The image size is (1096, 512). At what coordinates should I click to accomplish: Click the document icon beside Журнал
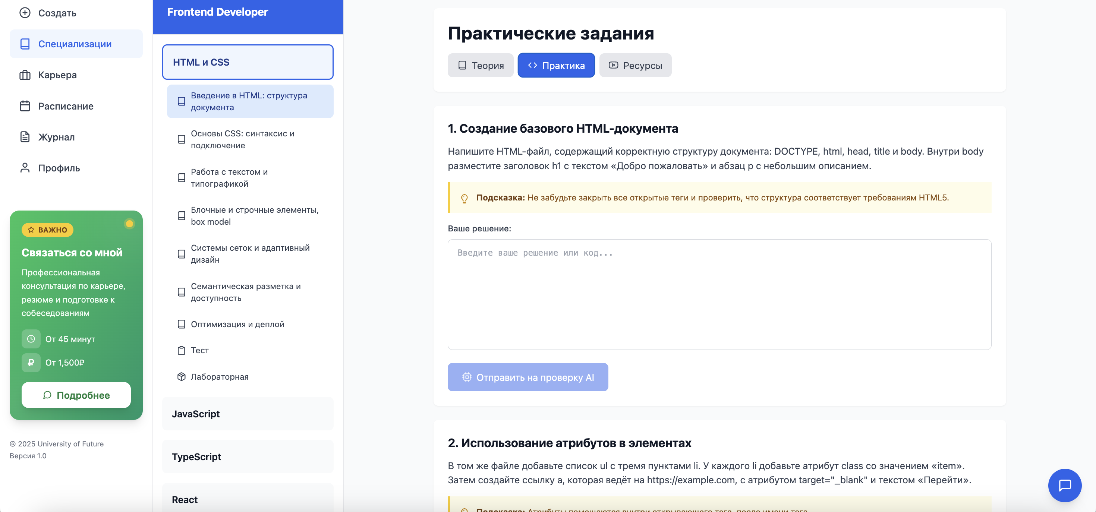click(25, 137)
